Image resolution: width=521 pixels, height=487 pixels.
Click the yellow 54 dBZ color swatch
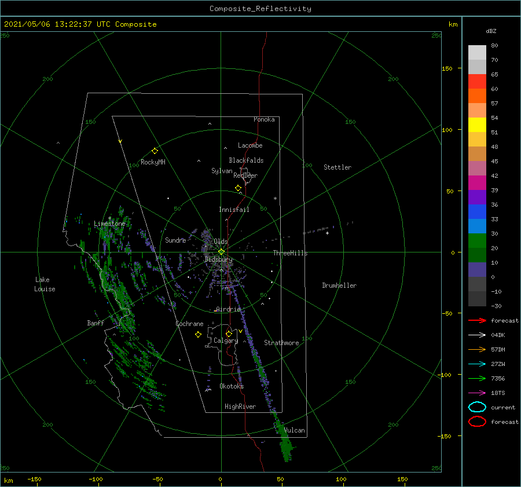pyautogui.click(x=477, y=125)
